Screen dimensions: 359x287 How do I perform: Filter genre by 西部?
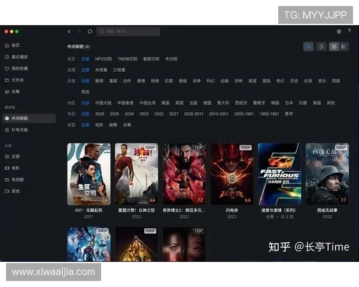(336, 81)
